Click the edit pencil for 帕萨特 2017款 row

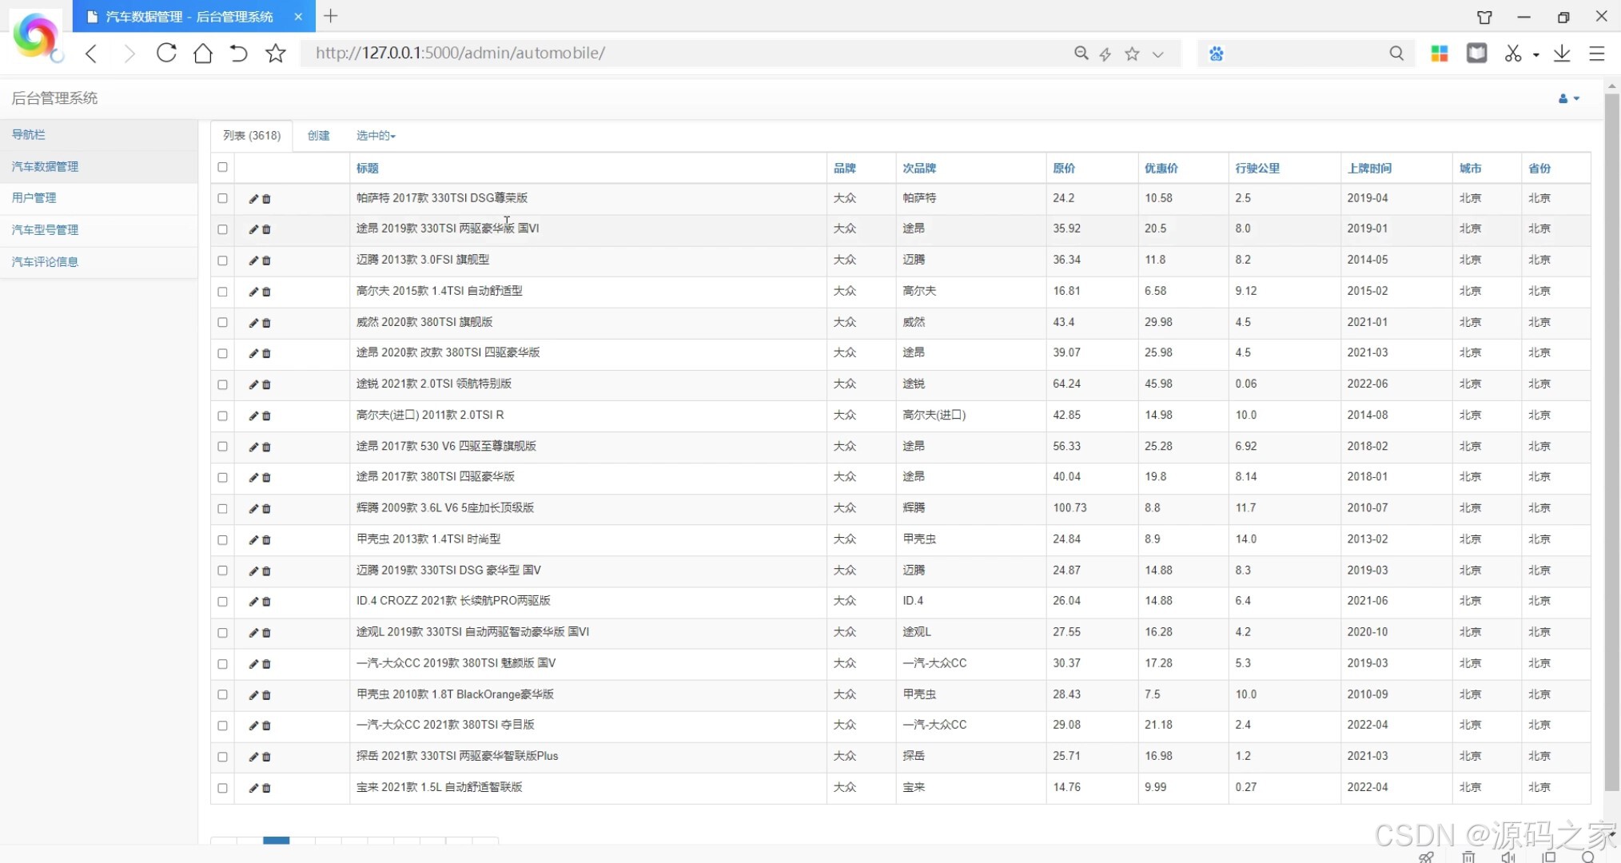pos(253,199)
